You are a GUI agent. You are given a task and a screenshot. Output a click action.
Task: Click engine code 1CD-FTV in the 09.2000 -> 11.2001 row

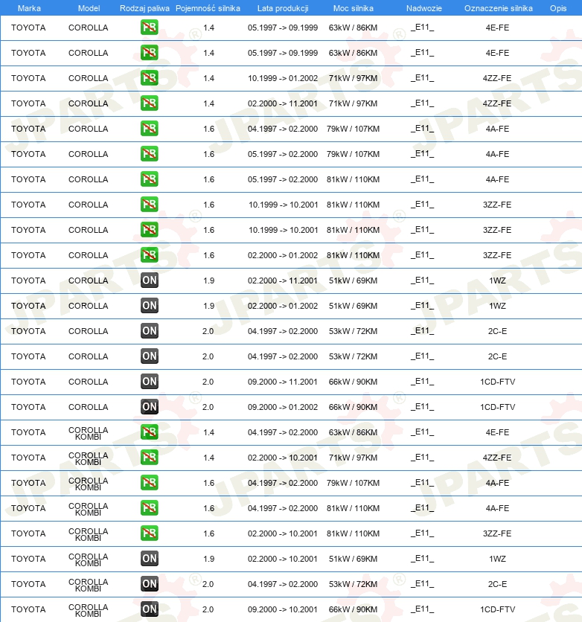(x=497, y=382)
